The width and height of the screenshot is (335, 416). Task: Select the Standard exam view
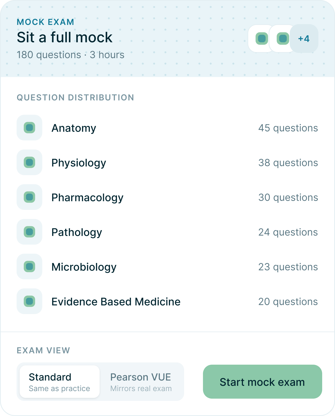[60, 382]
